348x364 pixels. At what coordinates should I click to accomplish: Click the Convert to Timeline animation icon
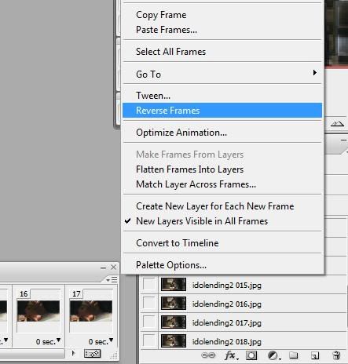click(92, 354)
